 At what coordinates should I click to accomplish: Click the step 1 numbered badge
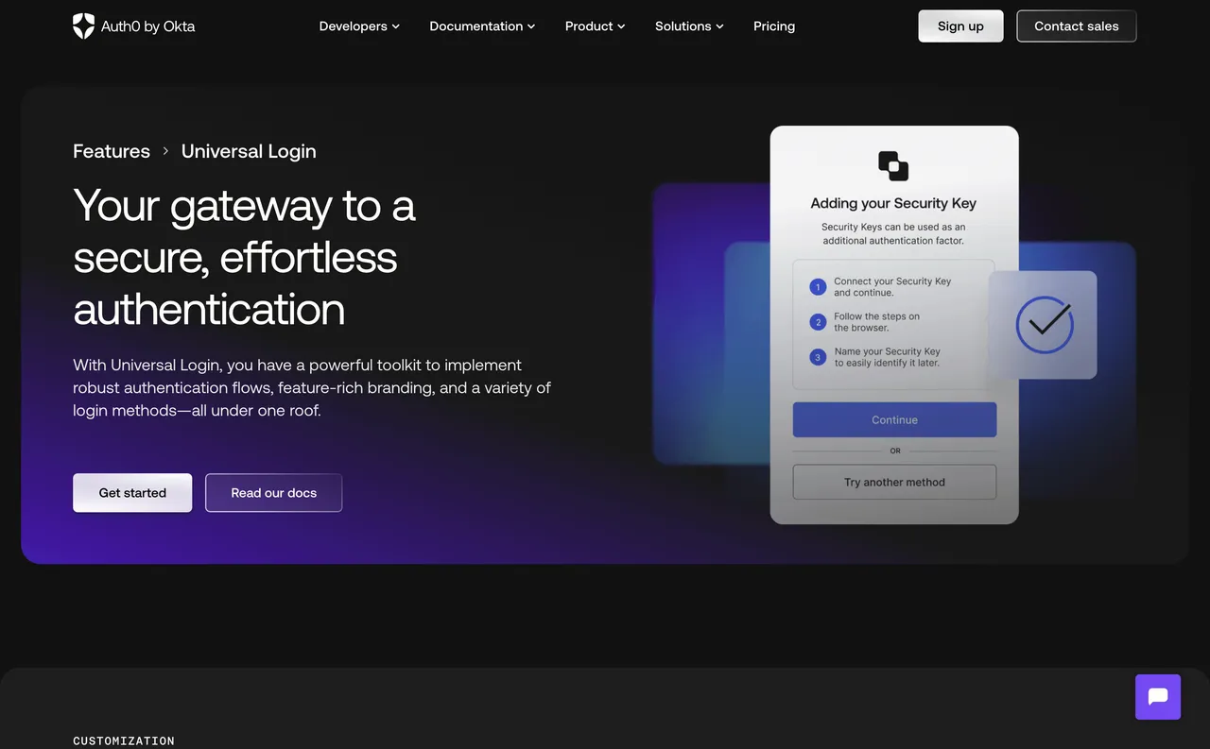click(x=818, y=286)
